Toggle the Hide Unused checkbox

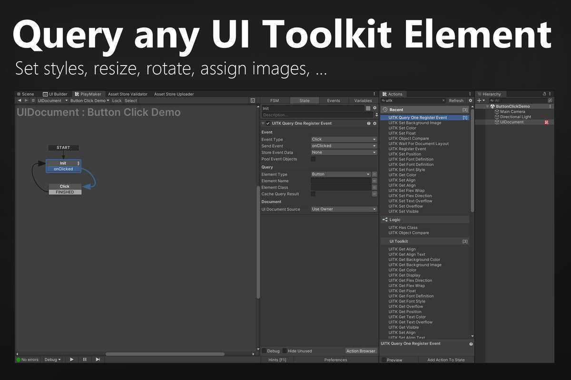click(x=285, y=351)
